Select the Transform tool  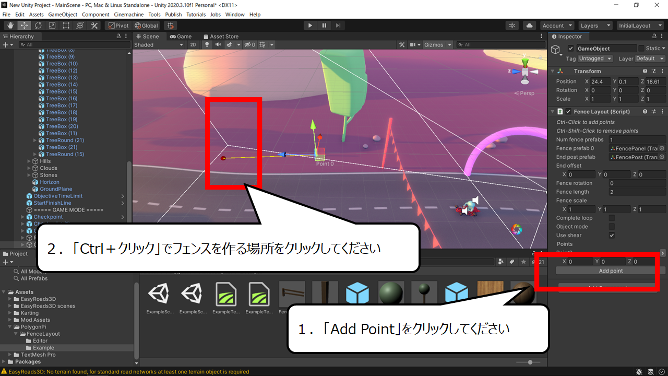coord(80,26)
